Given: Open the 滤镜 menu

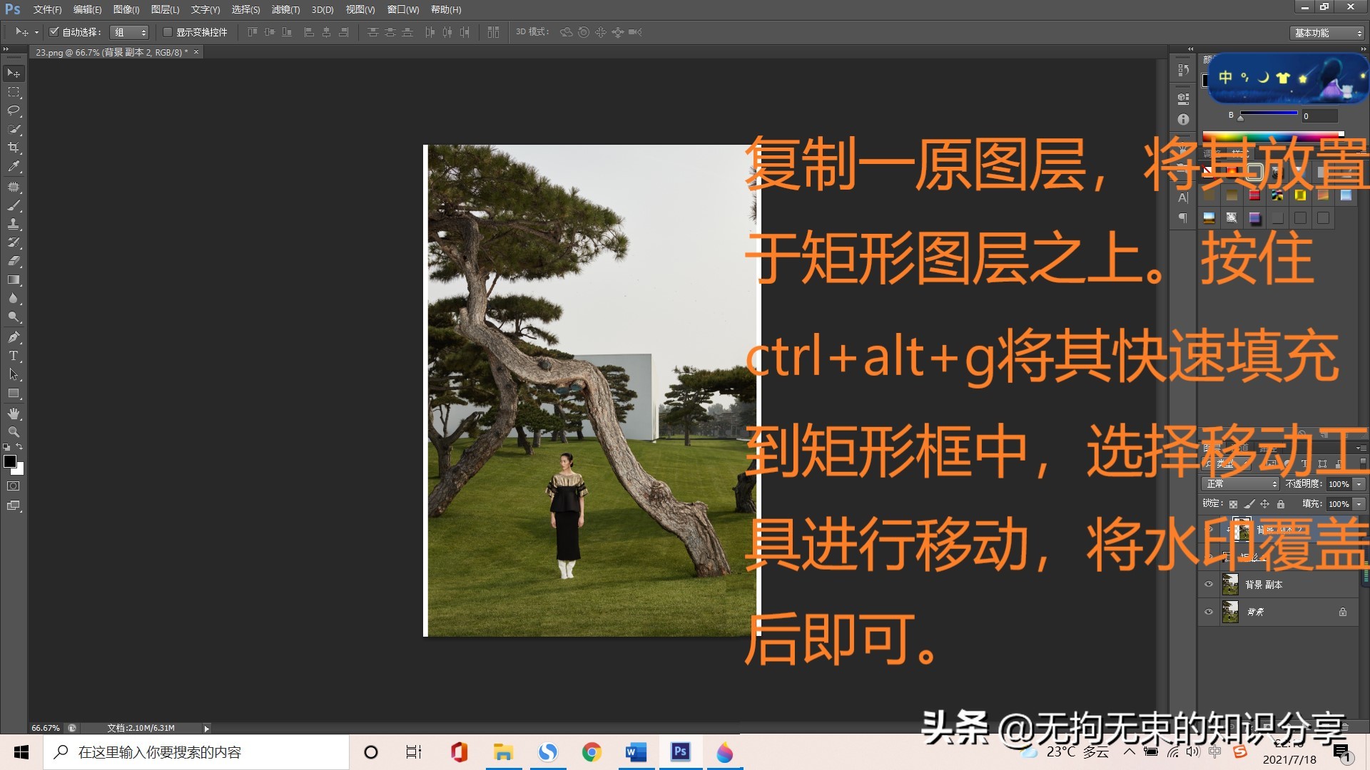Looking at the screenshot, I should click(x=284, y=9).
